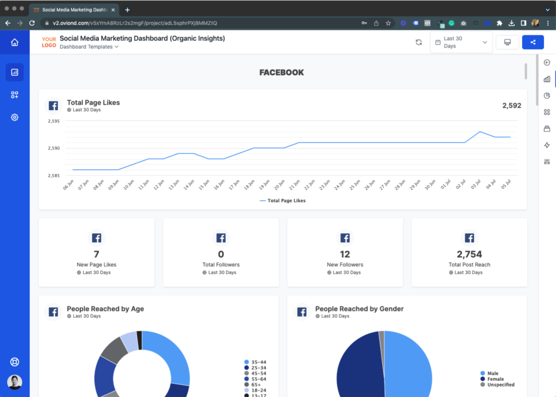The image size is (556, 397).
Task: Select the bar chart icon in right panel
Action: (x=547, y=79)
